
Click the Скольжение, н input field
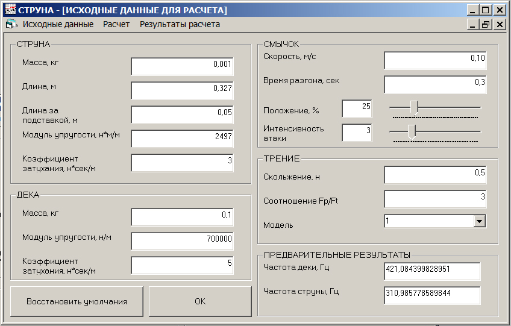(434, 175)
